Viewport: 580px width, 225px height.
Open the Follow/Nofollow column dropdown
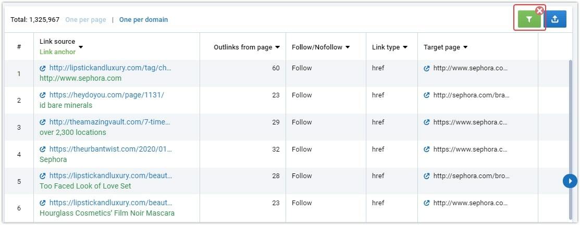click(x=348, y=47)
